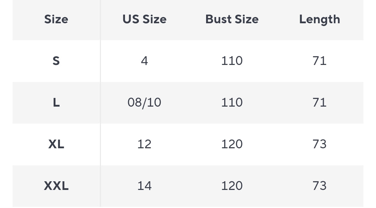Viewport: 376px width, 208px height.
Task: Click US size 4 cell
Action: tap(144, 61)
